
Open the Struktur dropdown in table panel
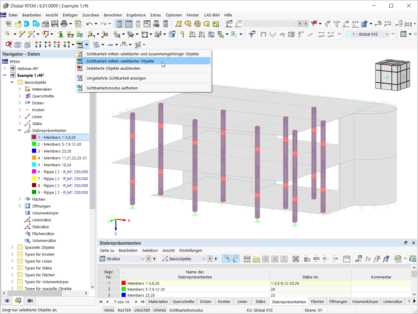pyautogui.click(x=122, y=259)
